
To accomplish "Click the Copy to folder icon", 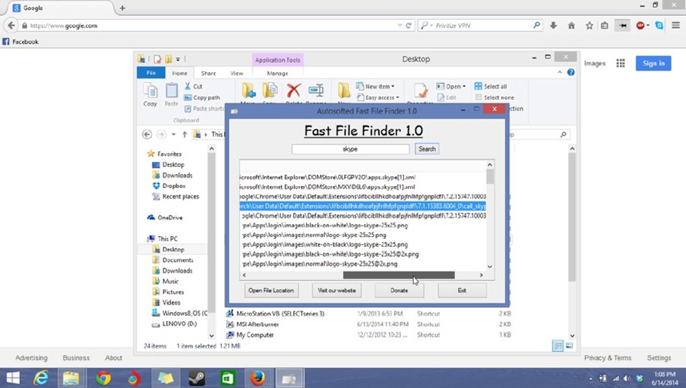I will click(270, 91).
